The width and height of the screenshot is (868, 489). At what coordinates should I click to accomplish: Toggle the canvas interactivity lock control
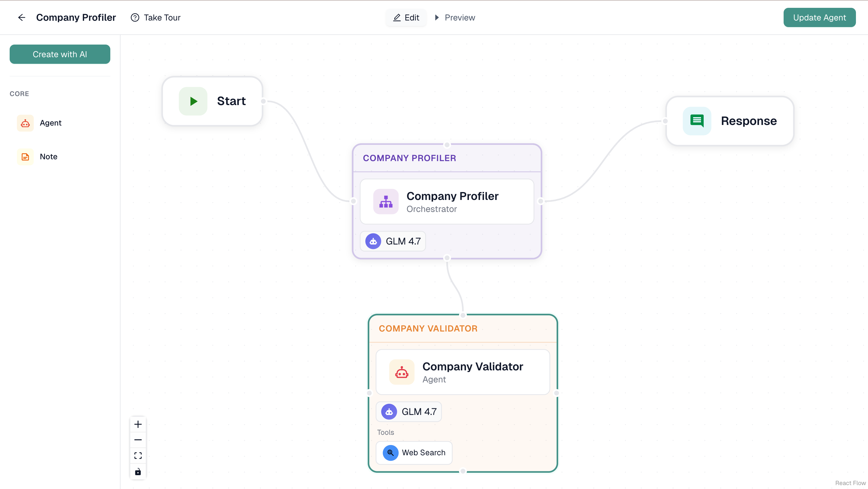pos(138,471)
